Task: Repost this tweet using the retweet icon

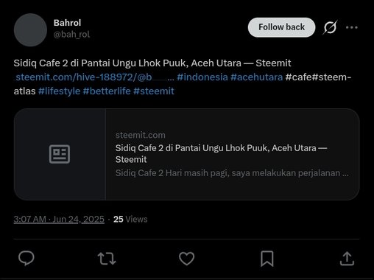Action: point(107,259)
